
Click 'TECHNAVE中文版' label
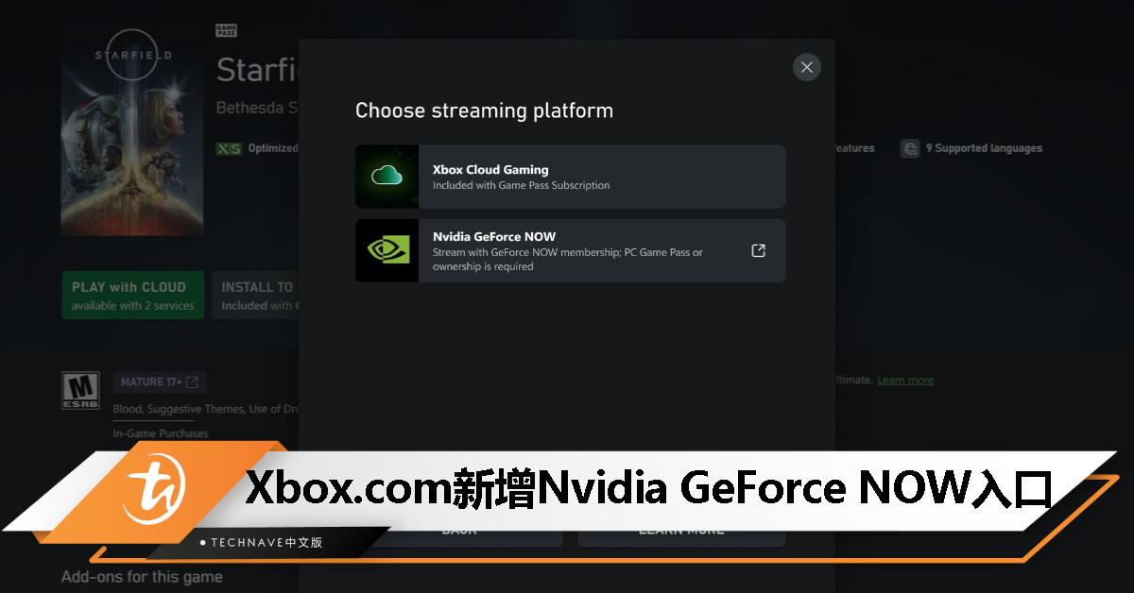coord(267,542)
